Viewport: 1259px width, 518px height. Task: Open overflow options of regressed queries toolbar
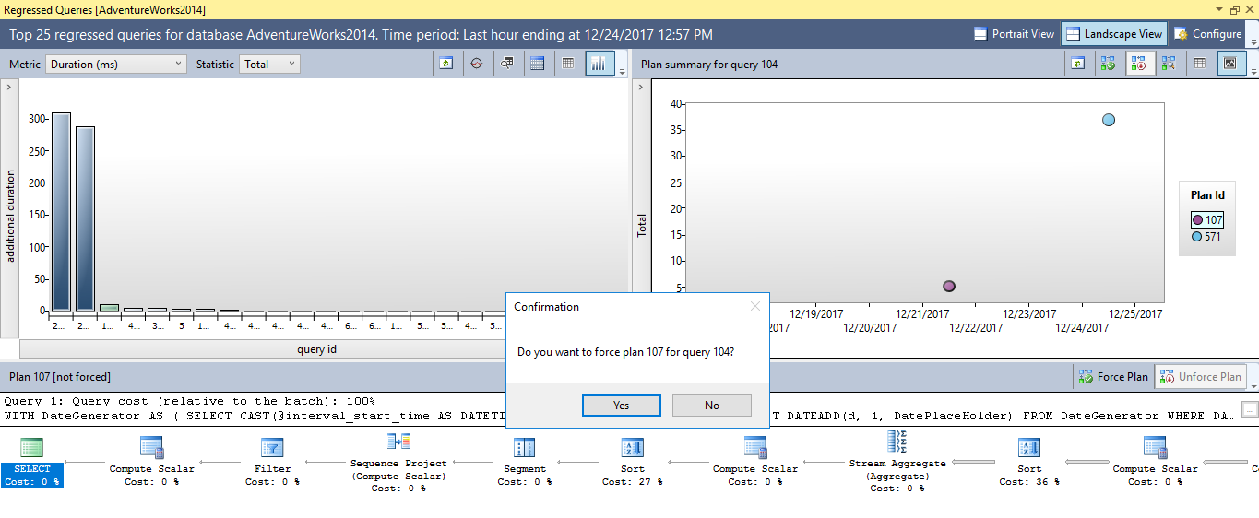622,70
